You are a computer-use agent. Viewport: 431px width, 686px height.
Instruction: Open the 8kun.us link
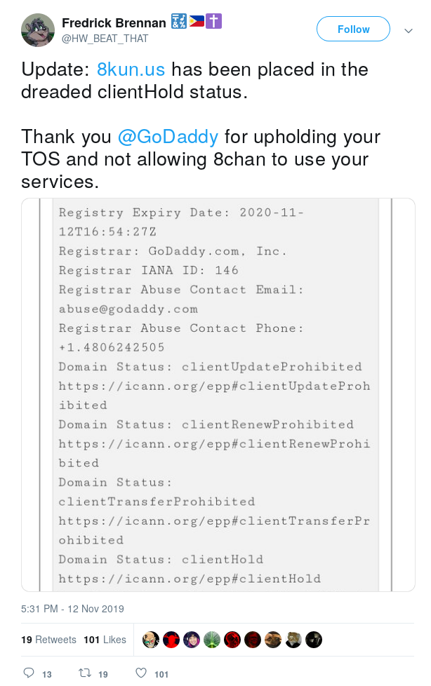click(131, 69)
